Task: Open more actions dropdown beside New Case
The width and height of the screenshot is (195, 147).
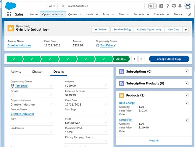Action: [186, 30]
